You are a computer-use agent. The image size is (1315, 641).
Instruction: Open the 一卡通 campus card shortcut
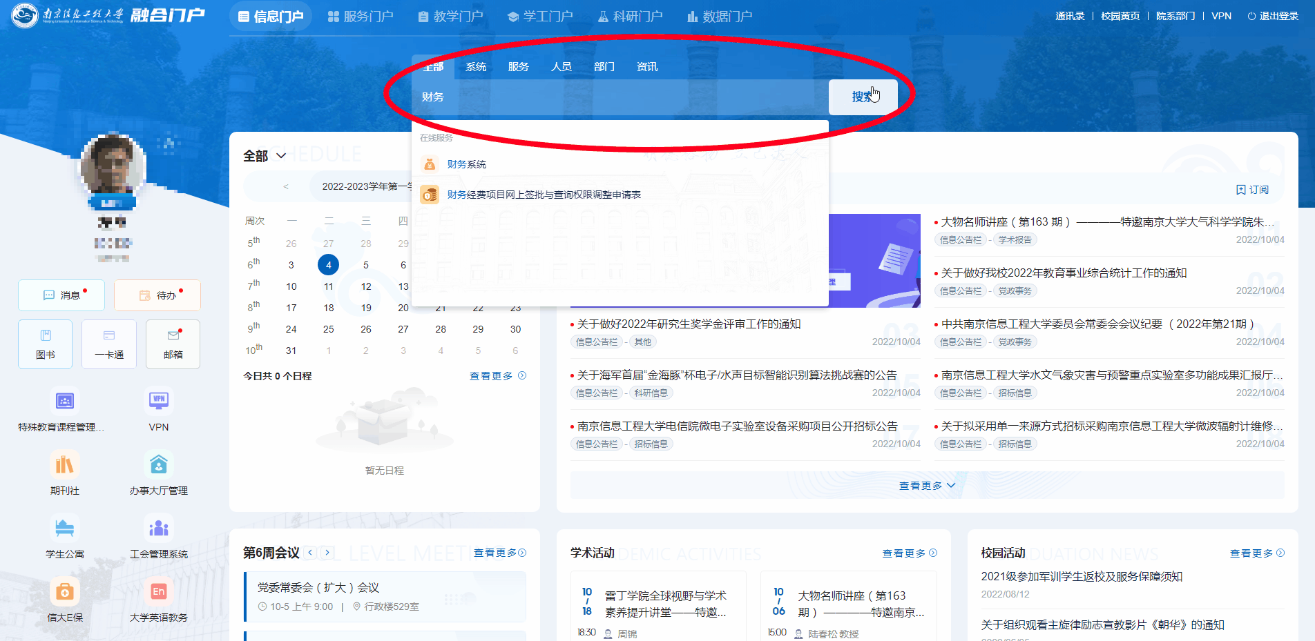tap(109, 344)
